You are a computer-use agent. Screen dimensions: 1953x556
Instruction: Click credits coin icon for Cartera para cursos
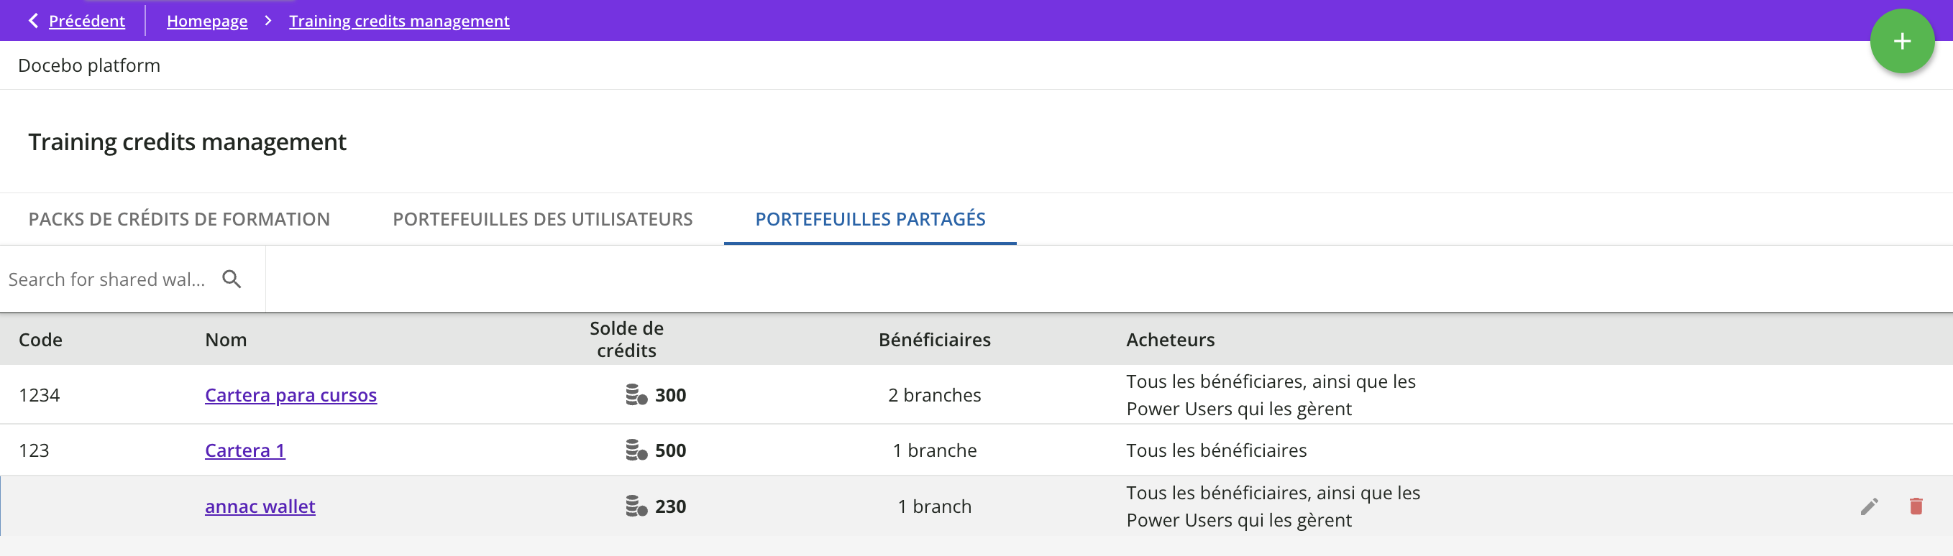(x=636, y=395)
